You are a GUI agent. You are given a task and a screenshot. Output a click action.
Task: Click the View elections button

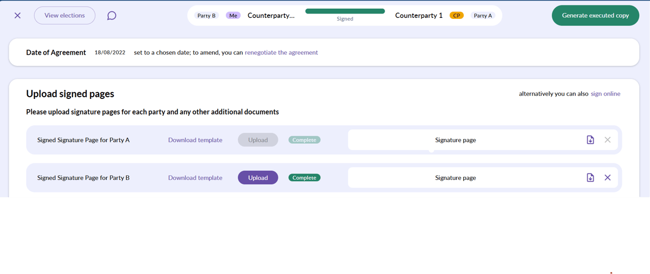(x=64, y=16)
